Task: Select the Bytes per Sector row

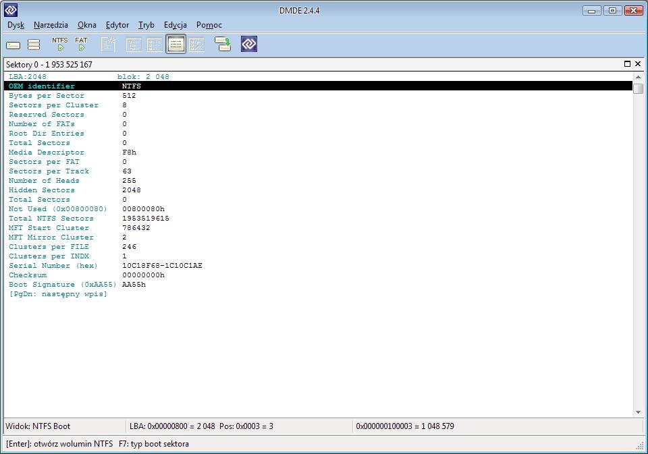Action: click(x=318, y=95)
